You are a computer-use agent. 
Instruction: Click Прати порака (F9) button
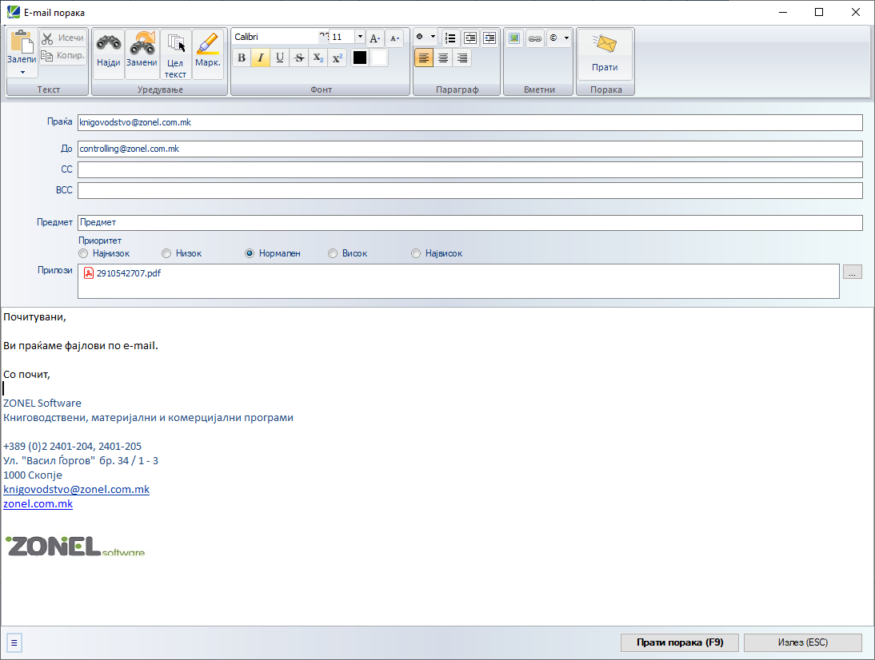[x=680, y=642]
